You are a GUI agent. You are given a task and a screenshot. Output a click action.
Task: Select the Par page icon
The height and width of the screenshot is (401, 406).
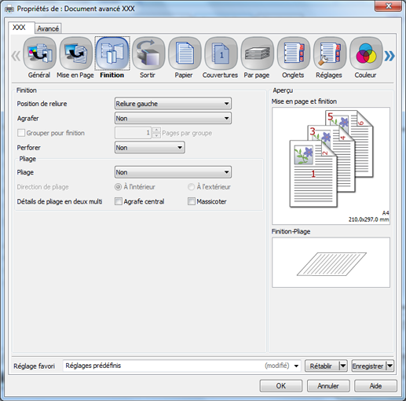coord(257,53)
